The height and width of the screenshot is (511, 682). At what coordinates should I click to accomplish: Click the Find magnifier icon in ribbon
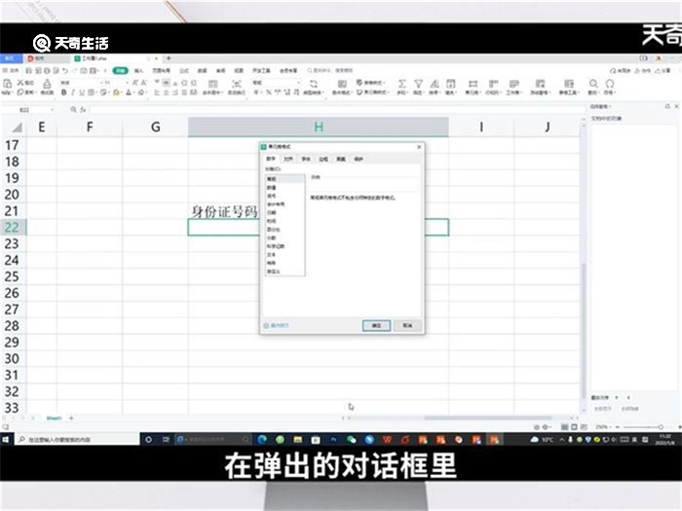[592, 84]
